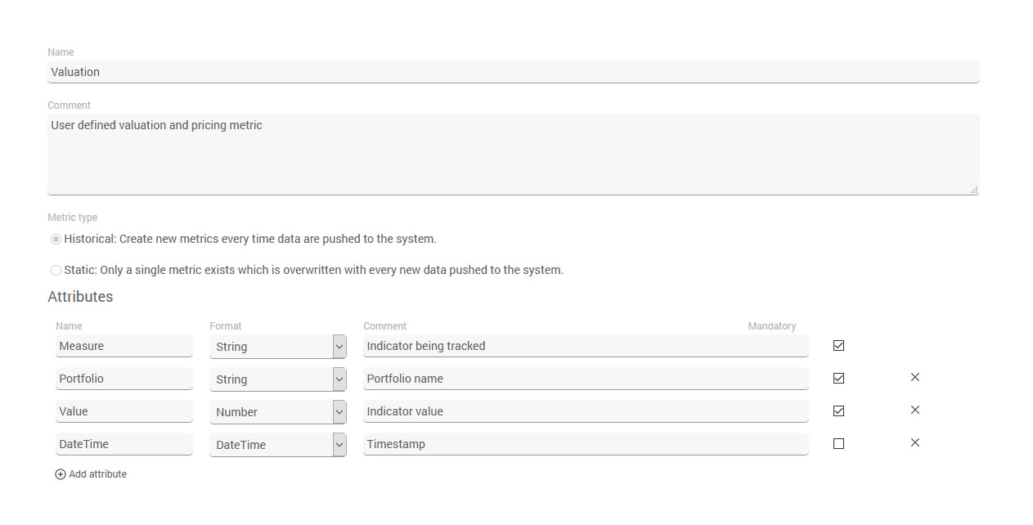Expand the Number format dropdown for Value
The height and width of the screenshot is (525, 1033).
(x=278, y=412)
